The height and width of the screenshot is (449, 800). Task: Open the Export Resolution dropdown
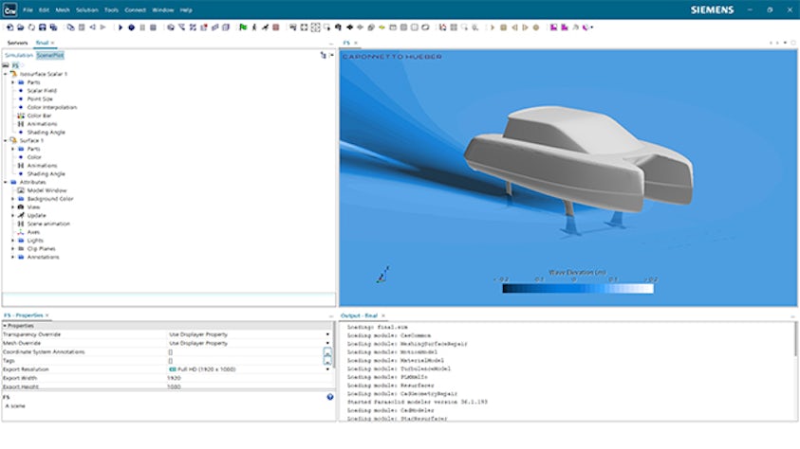click(x=327, y=369)
